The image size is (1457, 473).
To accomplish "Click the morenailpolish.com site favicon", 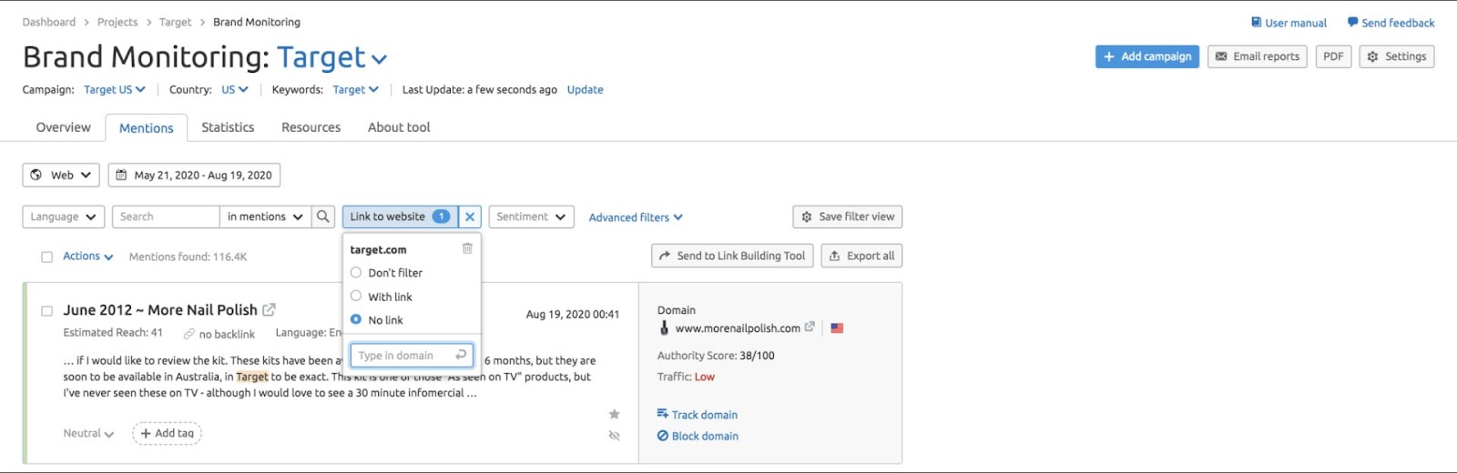I will 664,327.
